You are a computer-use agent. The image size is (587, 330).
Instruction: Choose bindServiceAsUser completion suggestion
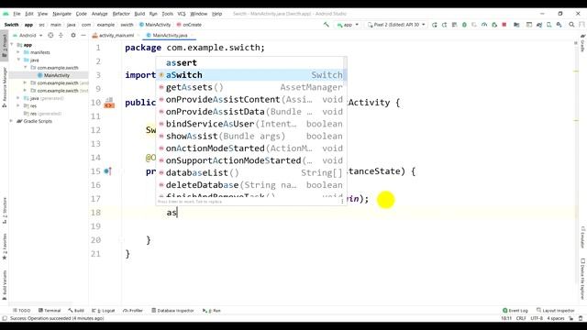tap(251, 124)
